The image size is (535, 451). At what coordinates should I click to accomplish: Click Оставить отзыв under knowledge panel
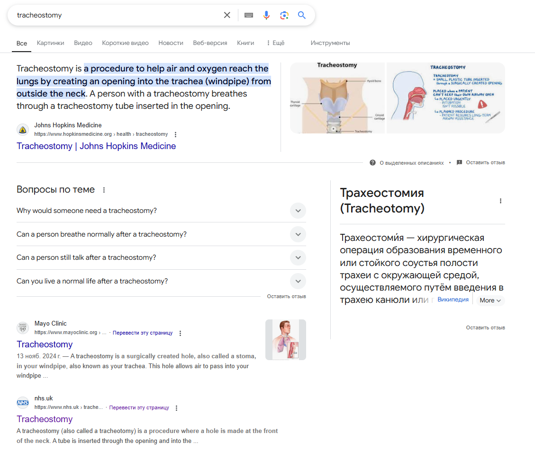tap(485, 327)
